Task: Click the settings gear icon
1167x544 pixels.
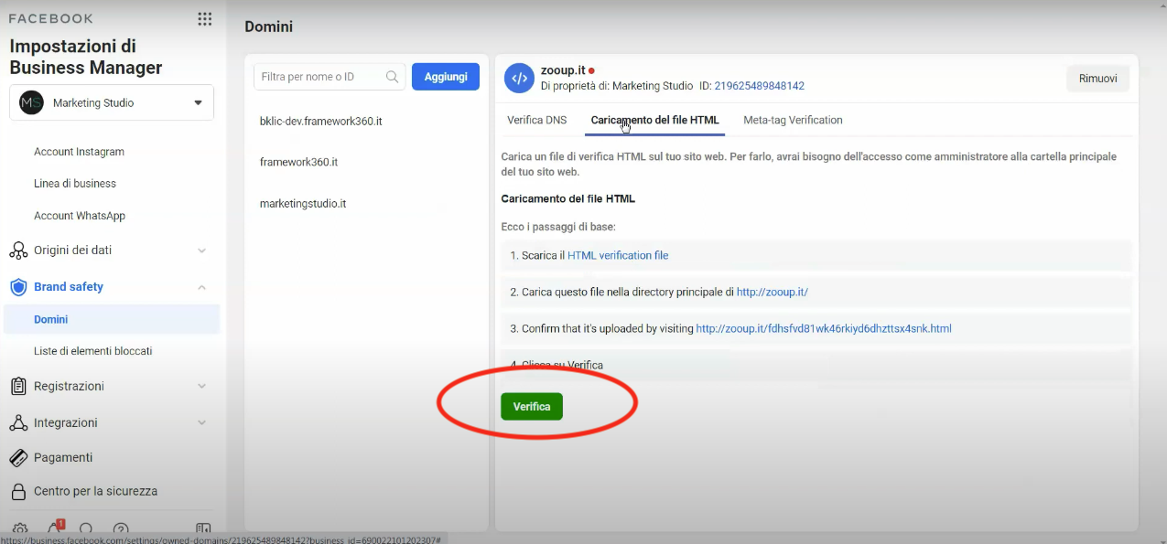Action: (x=20, y=528)
